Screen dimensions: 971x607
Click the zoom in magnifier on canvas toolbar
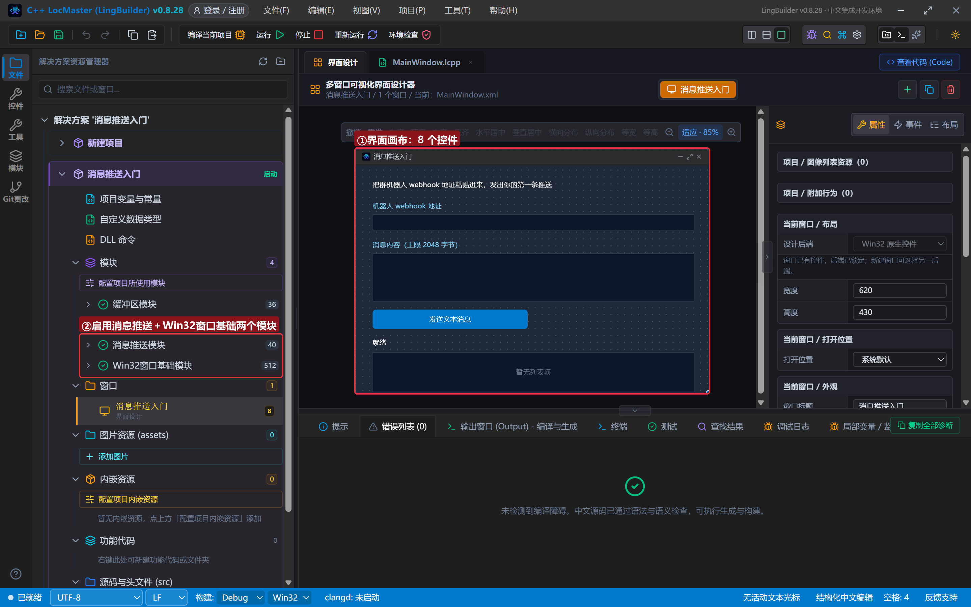[731, 132]
